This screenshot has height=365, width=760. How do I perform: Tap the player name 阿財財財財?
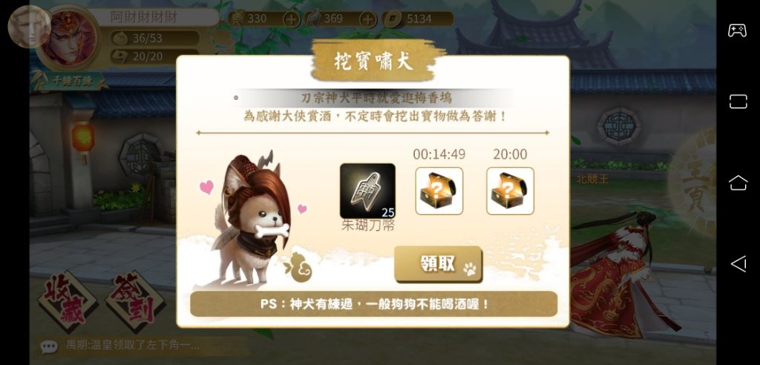[144, 18]
